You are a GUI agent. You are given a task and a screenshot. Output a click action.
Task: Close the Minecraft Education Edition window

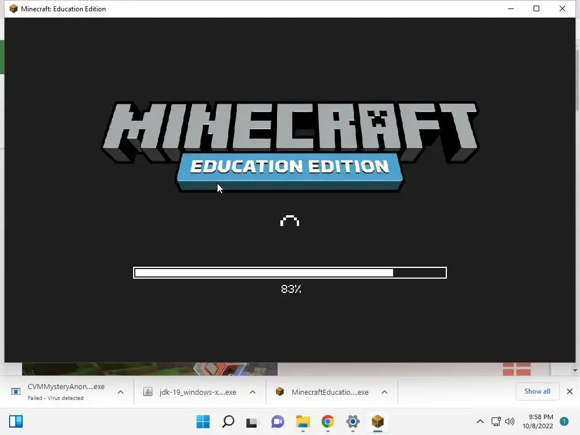point(562,8)
